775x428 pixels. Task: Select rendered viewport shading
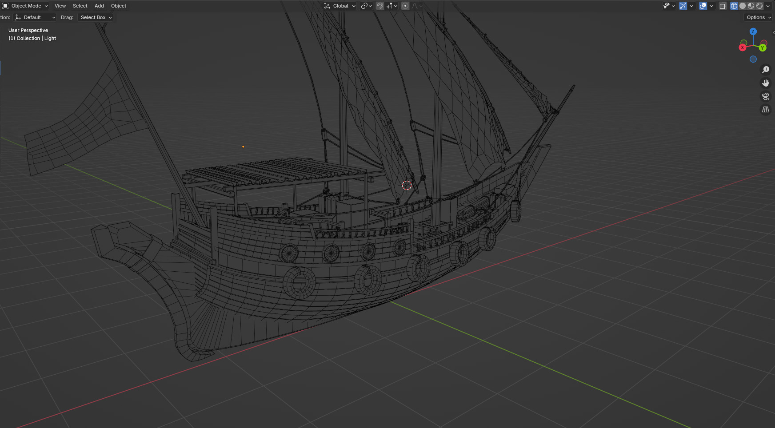pyautogui.click(x=759, y=6)
